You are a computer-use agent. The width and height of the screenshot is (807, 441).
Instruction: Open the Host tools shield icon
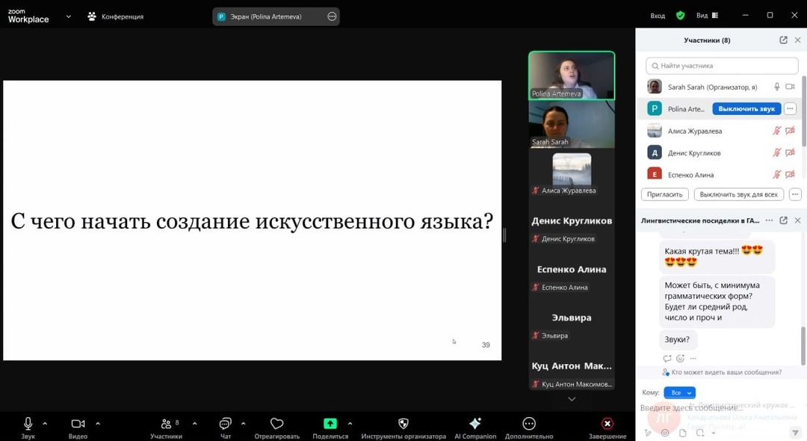[x=403, y=424]
